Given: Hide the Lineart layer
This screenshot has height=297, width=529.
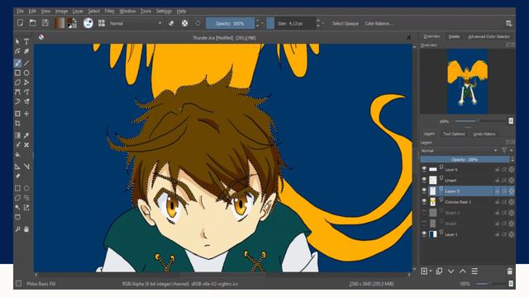Looking at the screenshot, I should click(424, 180).
